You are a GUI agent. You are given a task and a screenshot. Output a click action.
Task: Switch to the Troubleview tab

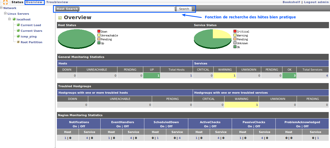(x=57, y=2)
